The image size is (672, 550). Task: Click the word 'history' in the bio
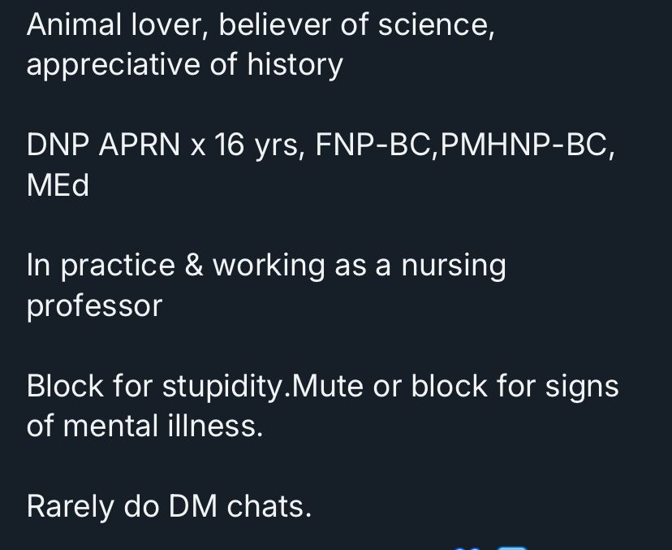pos(294,66)
